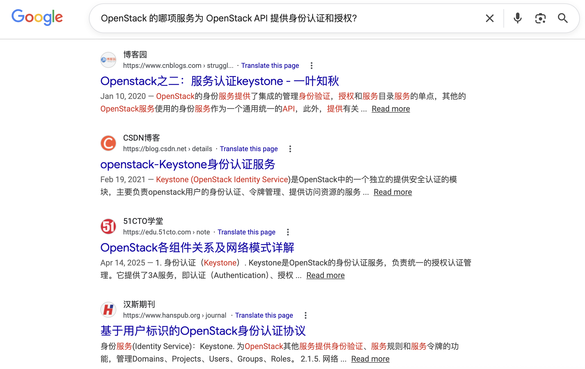Submit search with the magnifying glass icon

point(563,18)
